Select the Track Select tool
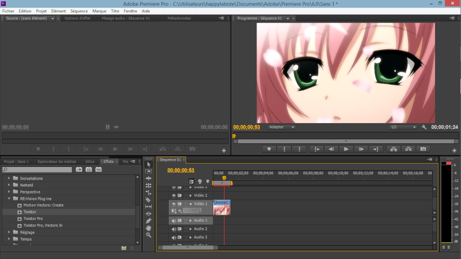Screen dimensions: 461x259 (149, 171)
